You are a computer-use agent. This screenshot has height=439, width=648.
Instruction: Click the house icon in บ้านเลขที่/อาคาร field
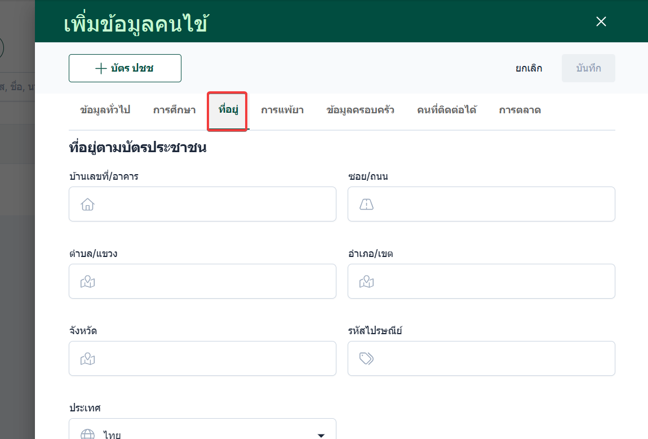click(87, 204)
